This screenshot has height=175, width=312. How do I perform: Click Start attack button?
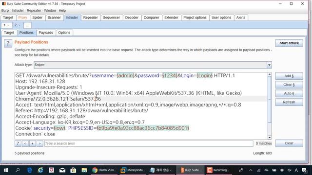pos(289,43)
